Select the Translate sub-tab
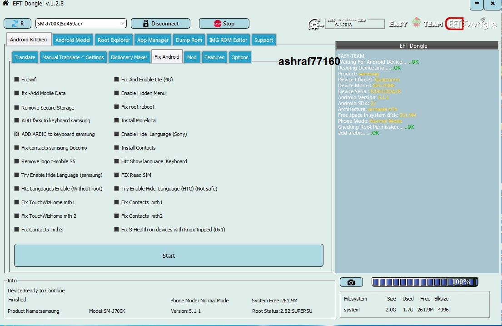The width and height of the screenshot is (502, 326). coord(25,57)
